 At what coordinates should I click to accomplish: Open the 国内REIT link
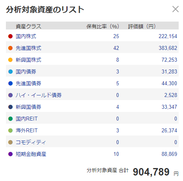[27, 119]
